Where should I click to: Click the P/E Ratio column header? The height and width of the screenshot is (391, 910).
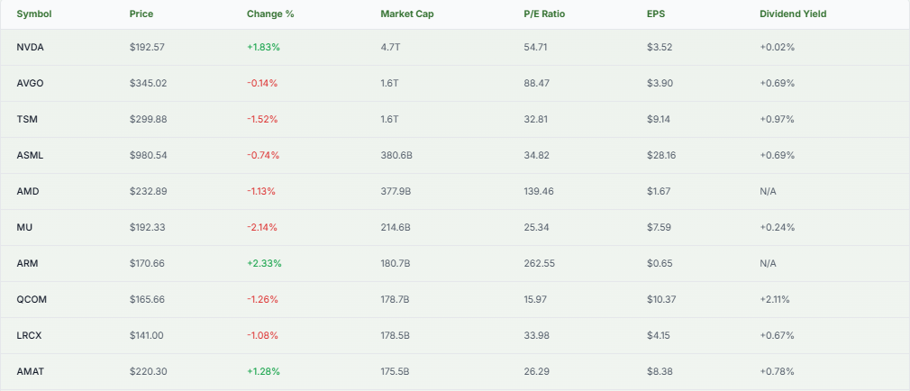pyautogui.click(x=544, y=14)
